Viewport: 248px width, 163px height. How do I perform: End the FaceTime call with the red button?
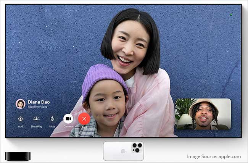84,119
